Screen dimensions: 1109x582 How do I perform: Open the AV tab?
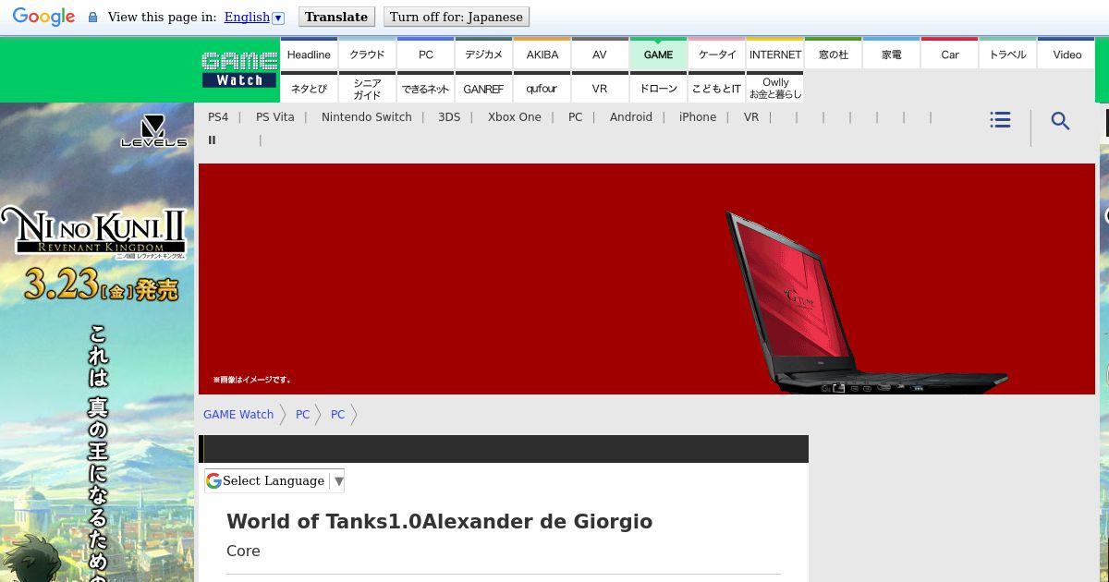[600, 54]
